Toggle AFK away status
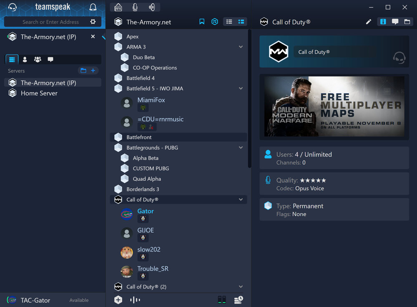Viewport: 417px width, 307px height. click(x=118, y=7)
